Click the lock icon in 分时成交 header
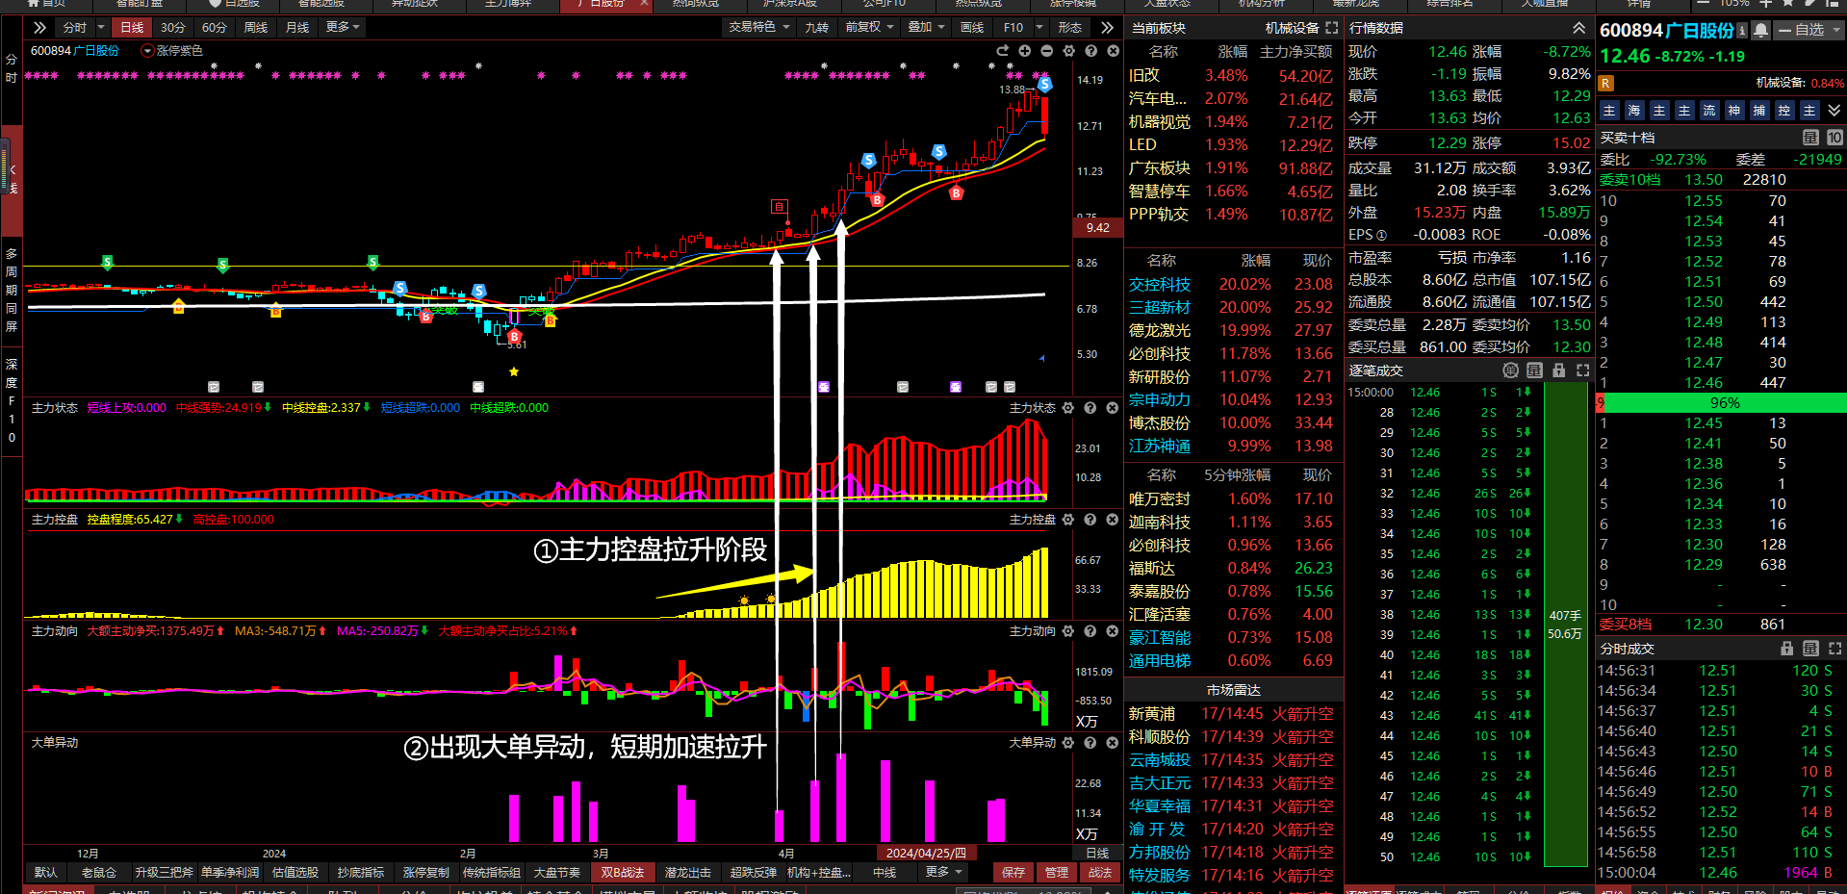Viewport: 1847px width, 894px height. click(1787, 649)
